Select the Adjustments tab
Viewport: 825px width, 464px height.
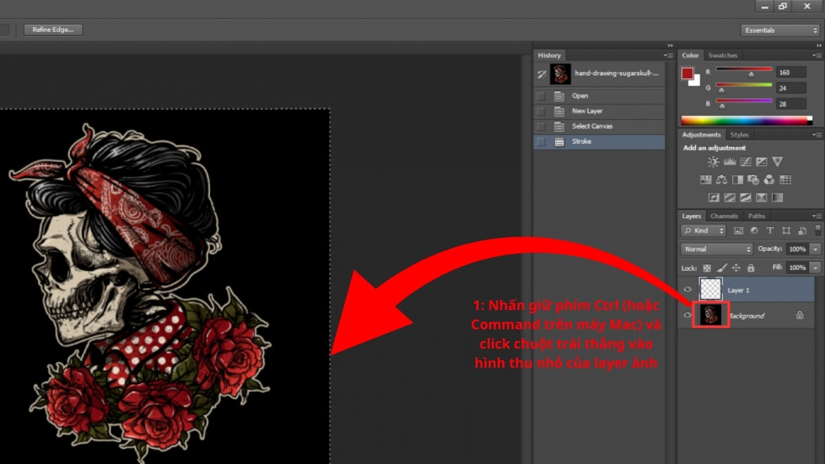[x=701, y=135]
